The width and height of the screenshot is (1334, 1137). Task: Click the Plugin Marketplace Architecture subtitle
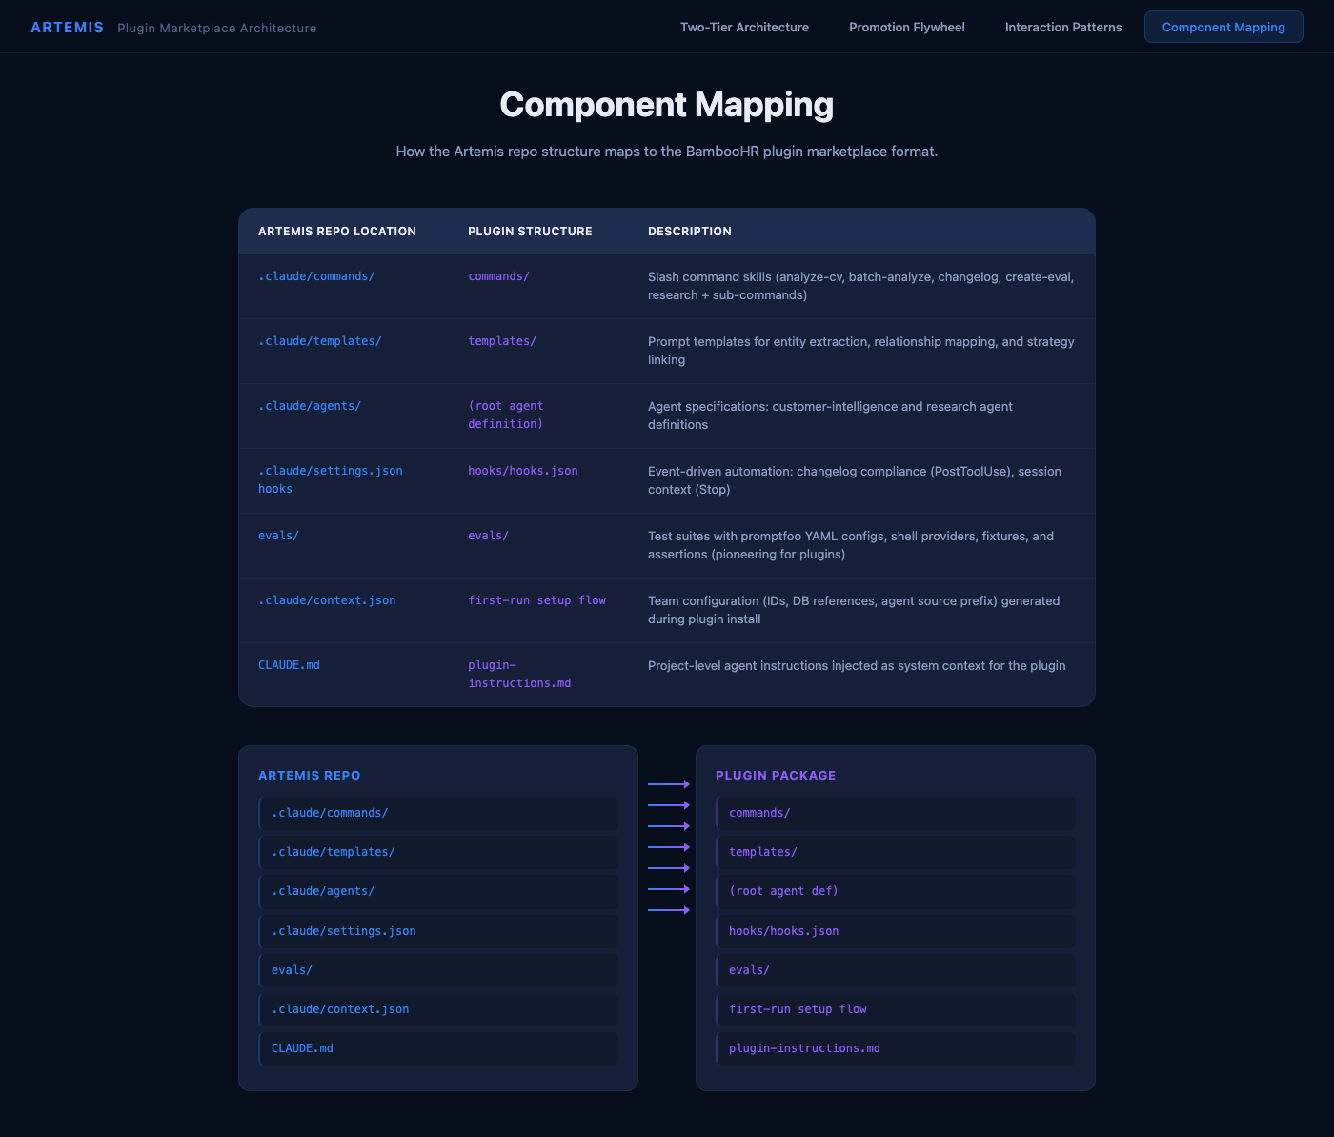[217, 29]
